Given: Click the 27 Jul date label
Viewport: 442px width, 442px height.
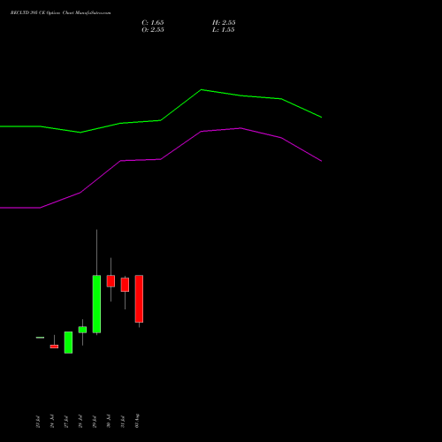Looking at the screenshot, I should 66,422.
